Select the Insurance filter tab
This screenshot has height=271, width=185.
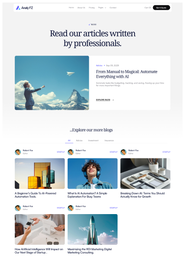[109, 140]
